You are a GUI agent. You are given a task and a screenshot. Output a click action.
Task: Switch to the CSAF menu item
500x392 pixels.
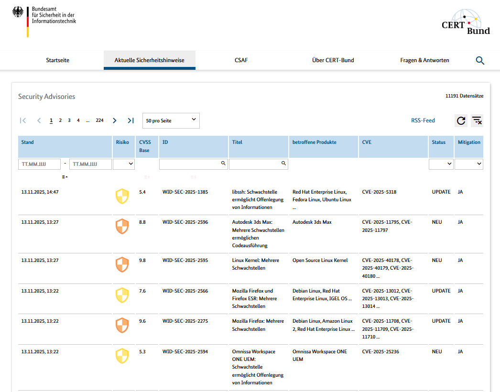[x=241, y=60]
